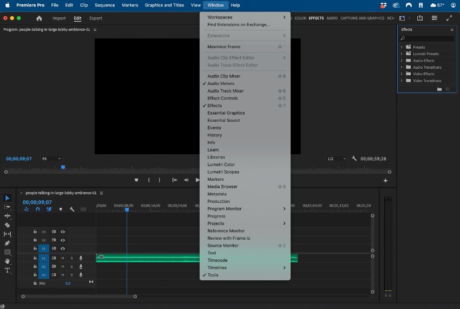Screen dimensions: 460x309
Task: Open the workspaces switcher icon
Action: click(x=402, y=18)
